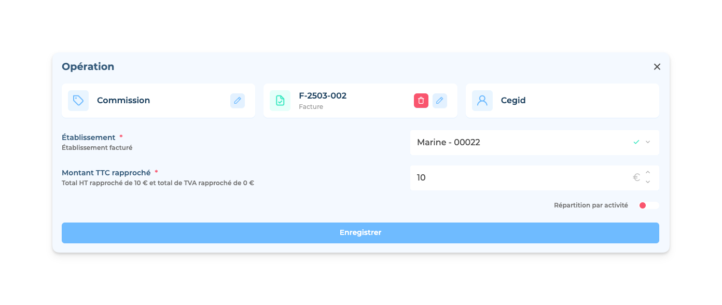This screenshot has width=722, height=305.
Task: Save the operation with the Enregistrer button
Action: pos(360,233)
